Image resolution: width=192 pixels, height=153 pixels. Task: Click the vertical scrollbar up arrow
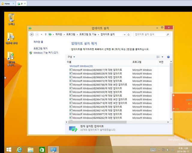coord(171,62)
